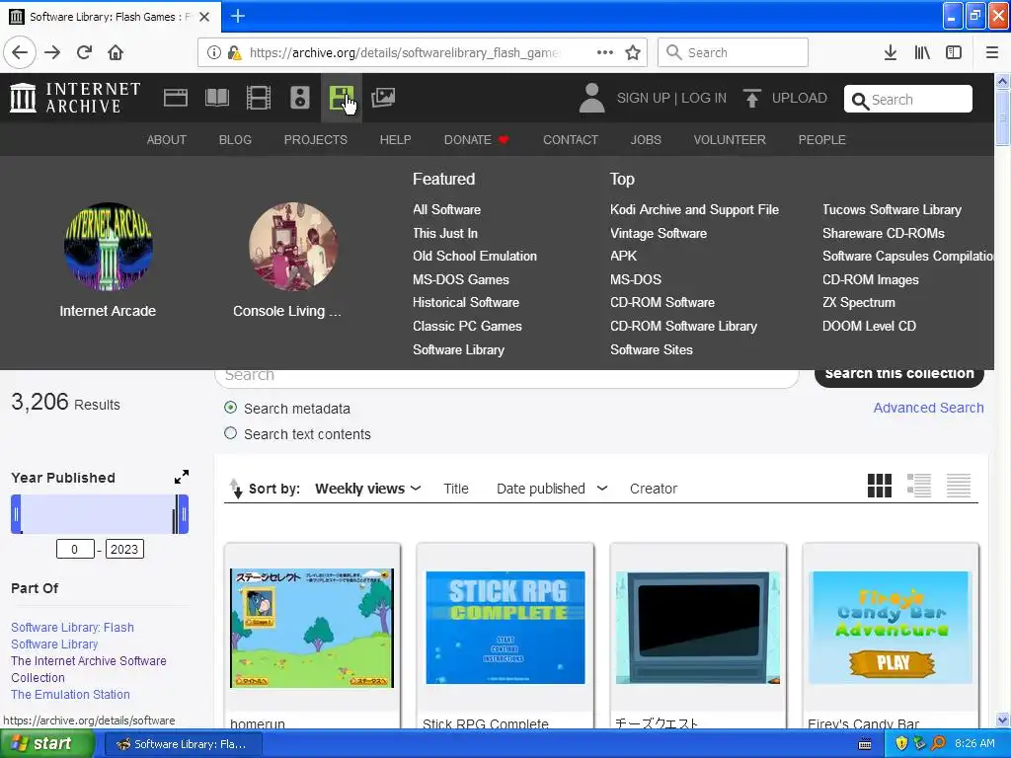
Task: Click the right handle of year slider
Action: pyautogui.click(x=183, y=513)
